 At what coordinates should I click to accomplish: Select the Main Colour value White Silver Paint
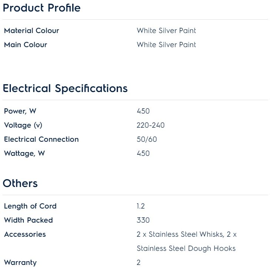point(166,45)
